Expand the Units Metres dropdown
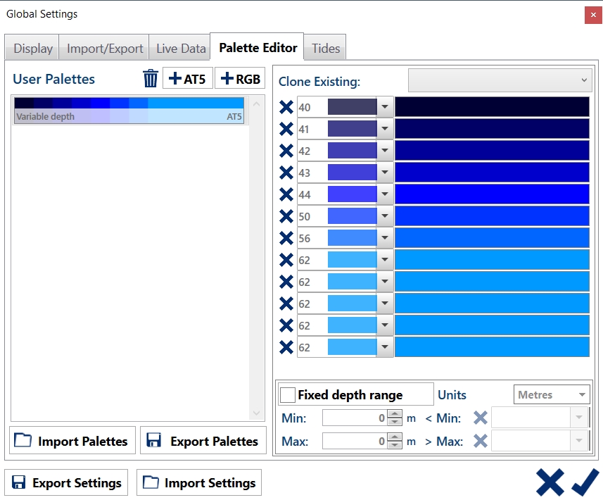603x500 pixels. (x=552, y=395)
